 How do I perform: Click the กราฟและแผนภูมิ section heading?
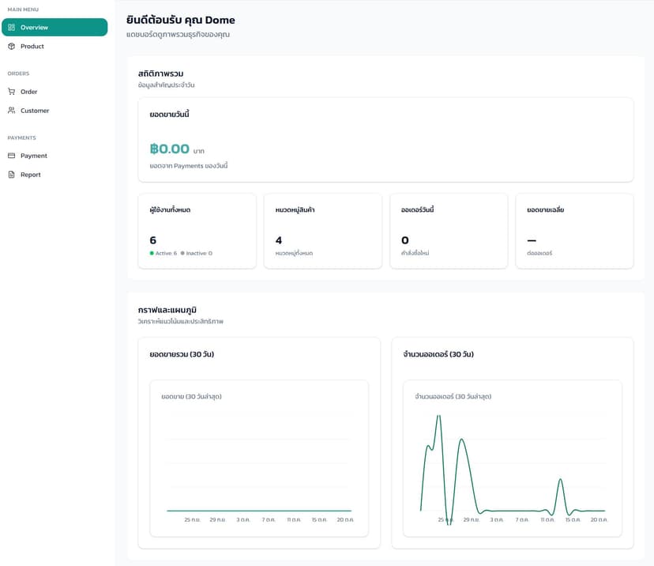pos(167,310)
